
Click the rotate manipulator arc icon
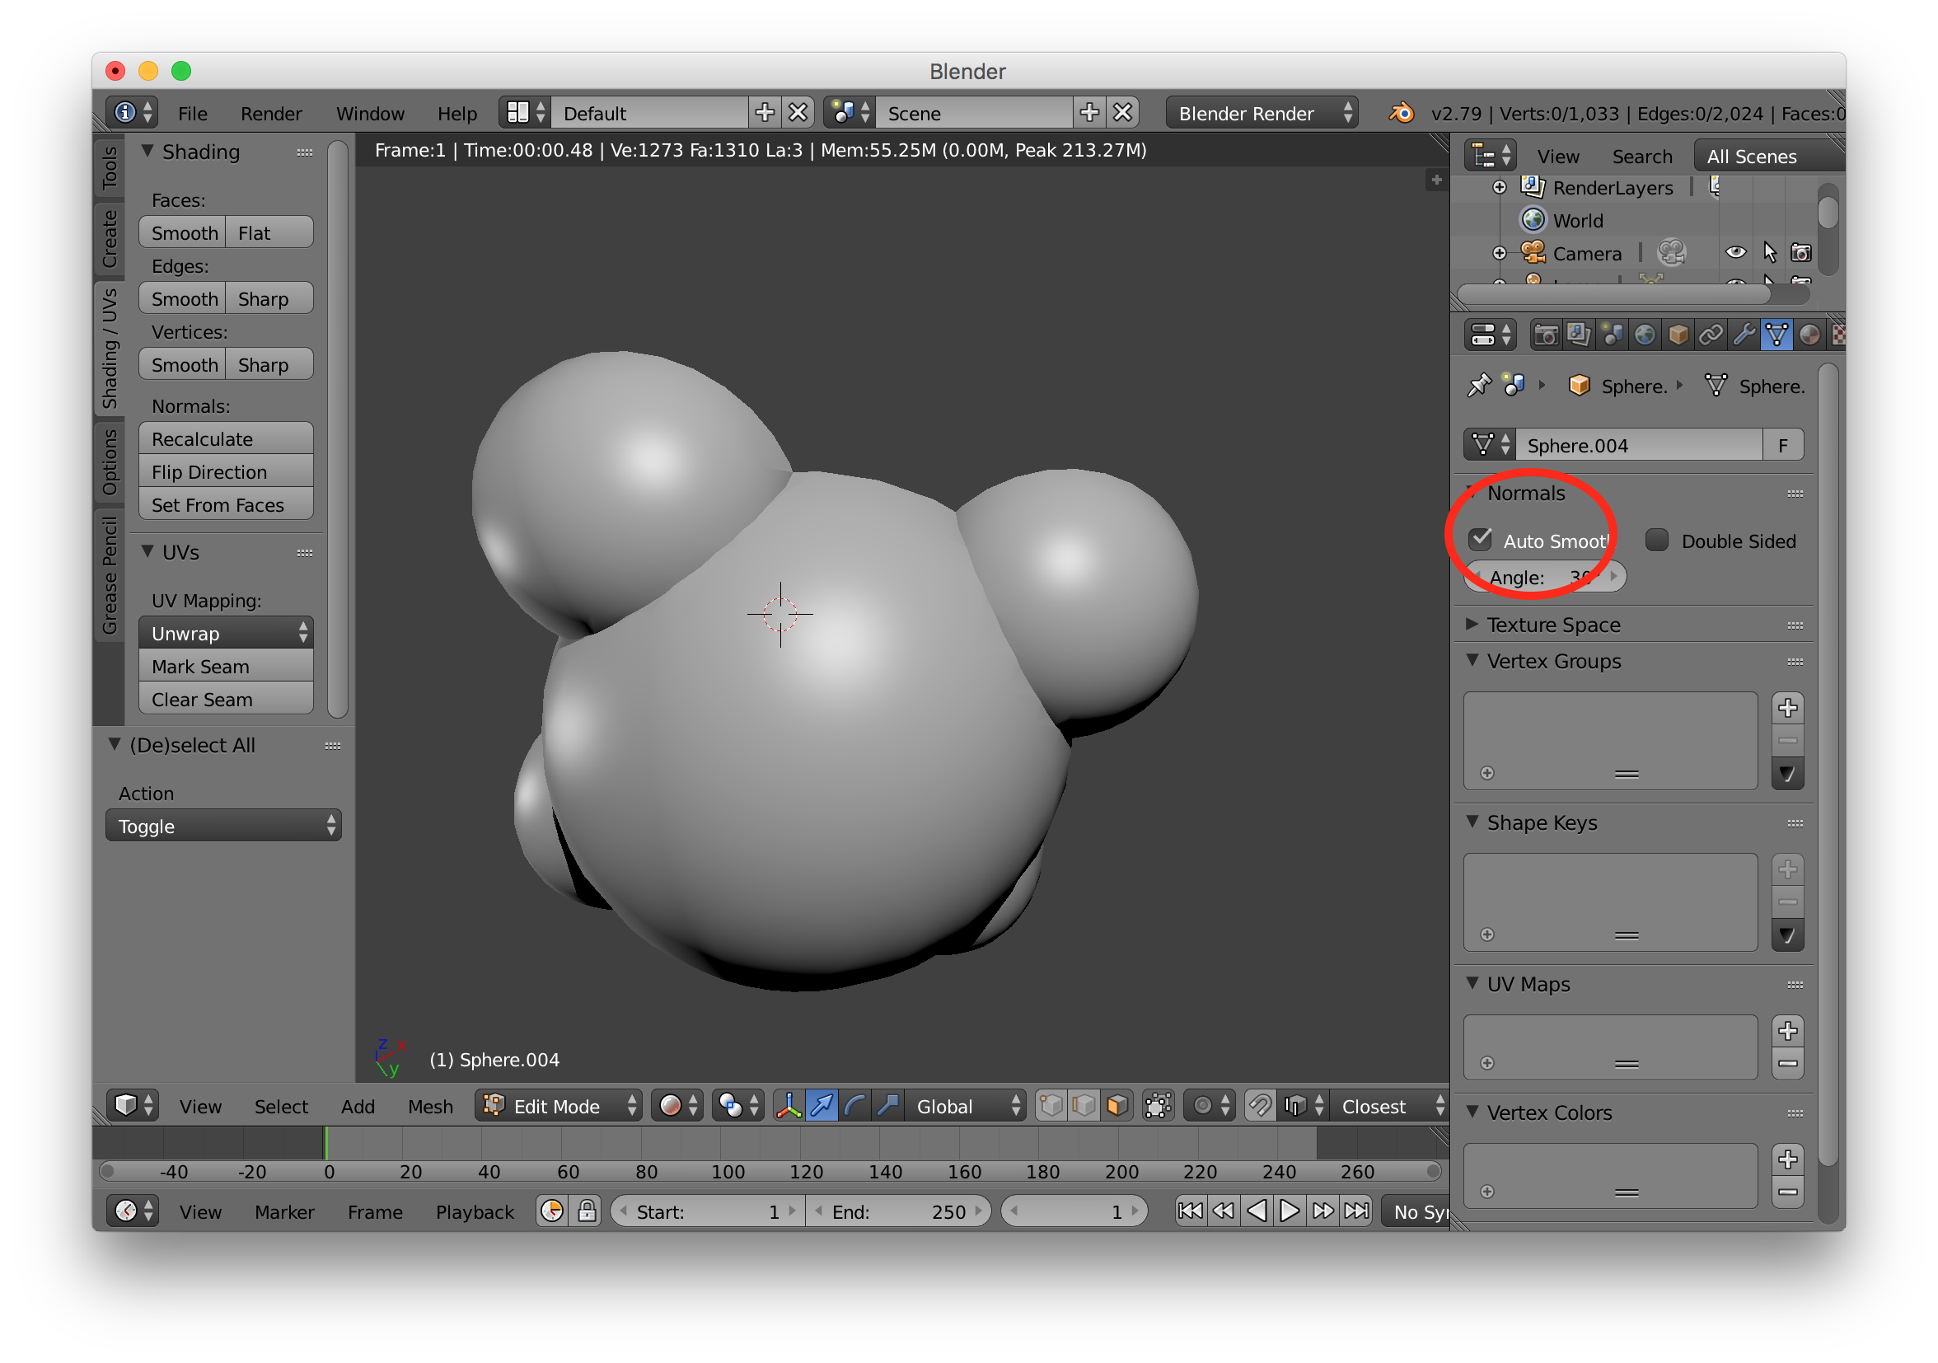coord(854,1107)
